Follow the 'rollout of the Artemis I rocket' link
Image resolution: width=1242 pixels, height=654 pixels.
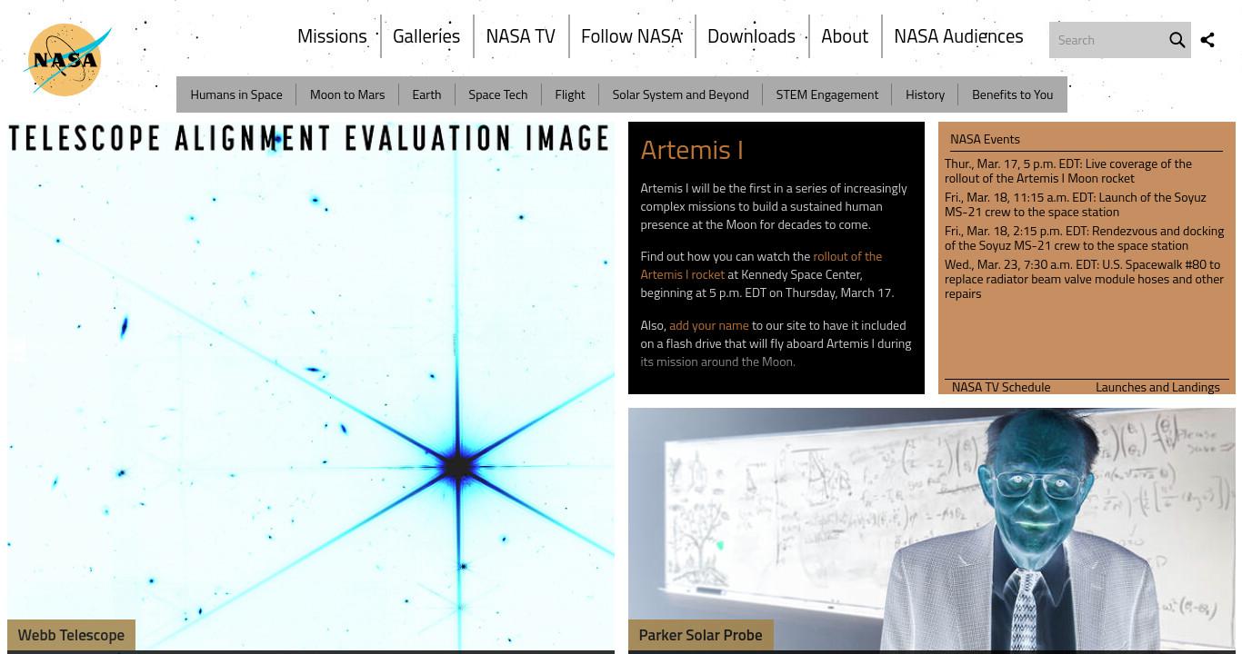coord(761,265)
